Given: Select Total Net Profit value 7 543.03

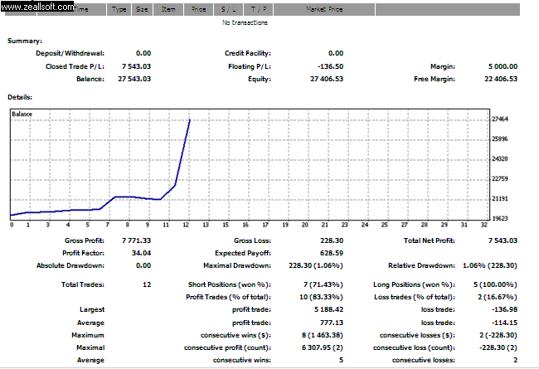Looking at the screenshot, I should pyautogui.click(x=503, y=240).
